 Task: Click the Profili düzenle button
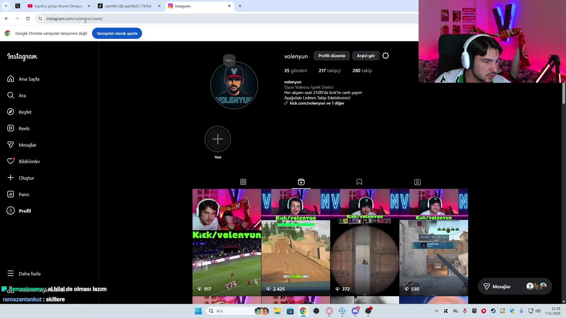[332, 56]
